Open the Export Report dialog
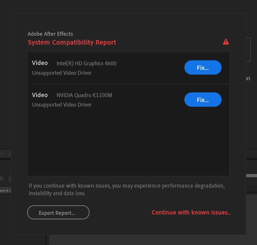The height and width of the screenshot is (245, 257). point(58,212)
